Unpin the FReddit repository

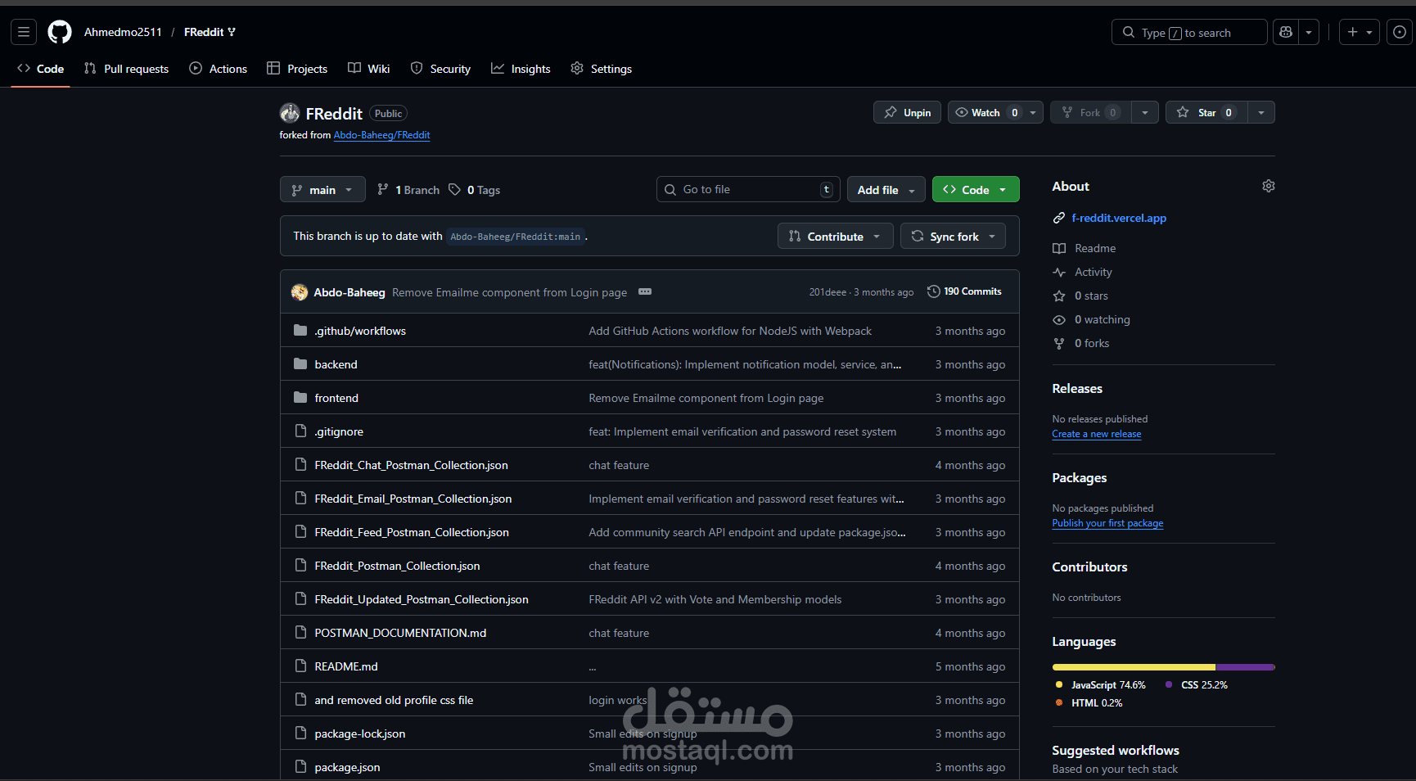907,112
